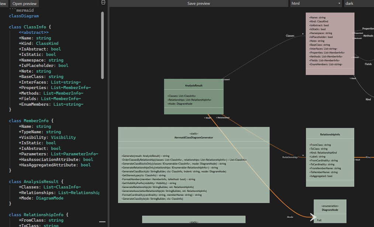This screenshot has height=227, width=374.
Task: Click the pink ClassInfo node at top right
Action: tap(329, 44)
